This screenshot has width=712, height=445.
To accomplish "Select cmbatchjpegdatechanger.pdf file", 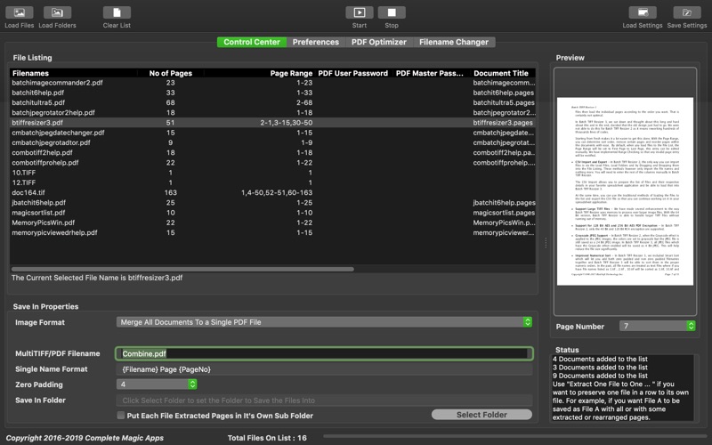I will [x=272, y=133].
